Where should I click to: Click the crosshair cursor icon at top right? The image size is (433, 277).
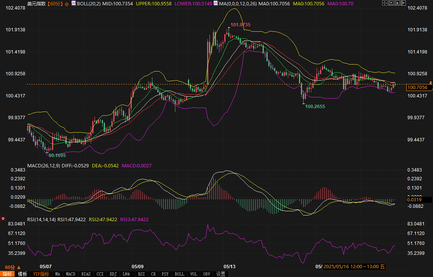pos(385,3)
